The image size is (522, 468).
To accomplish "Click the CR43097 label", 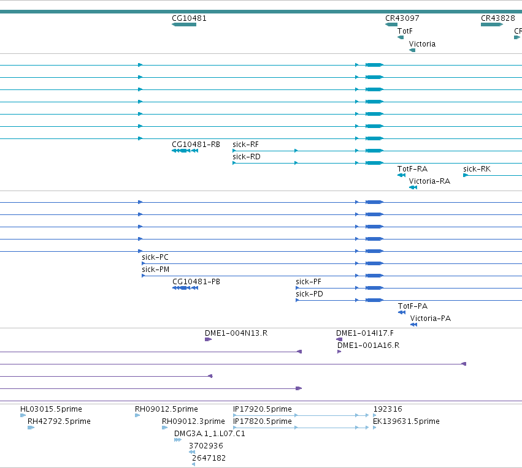I will coord(402,18).
